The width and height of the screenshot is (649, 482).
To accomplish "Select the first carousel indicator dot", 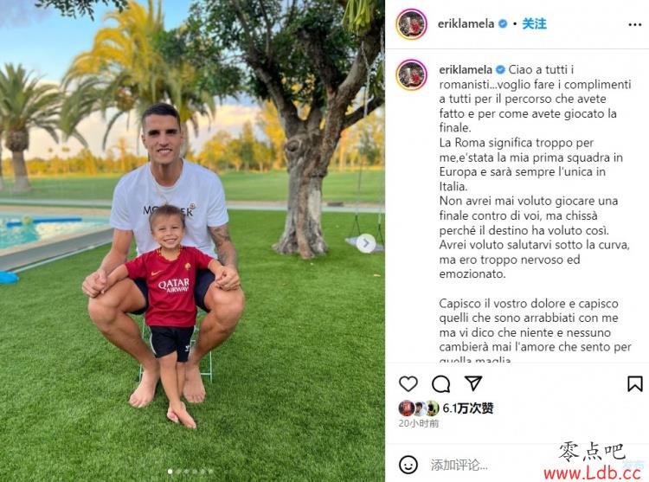I will (x=170, y=472).
